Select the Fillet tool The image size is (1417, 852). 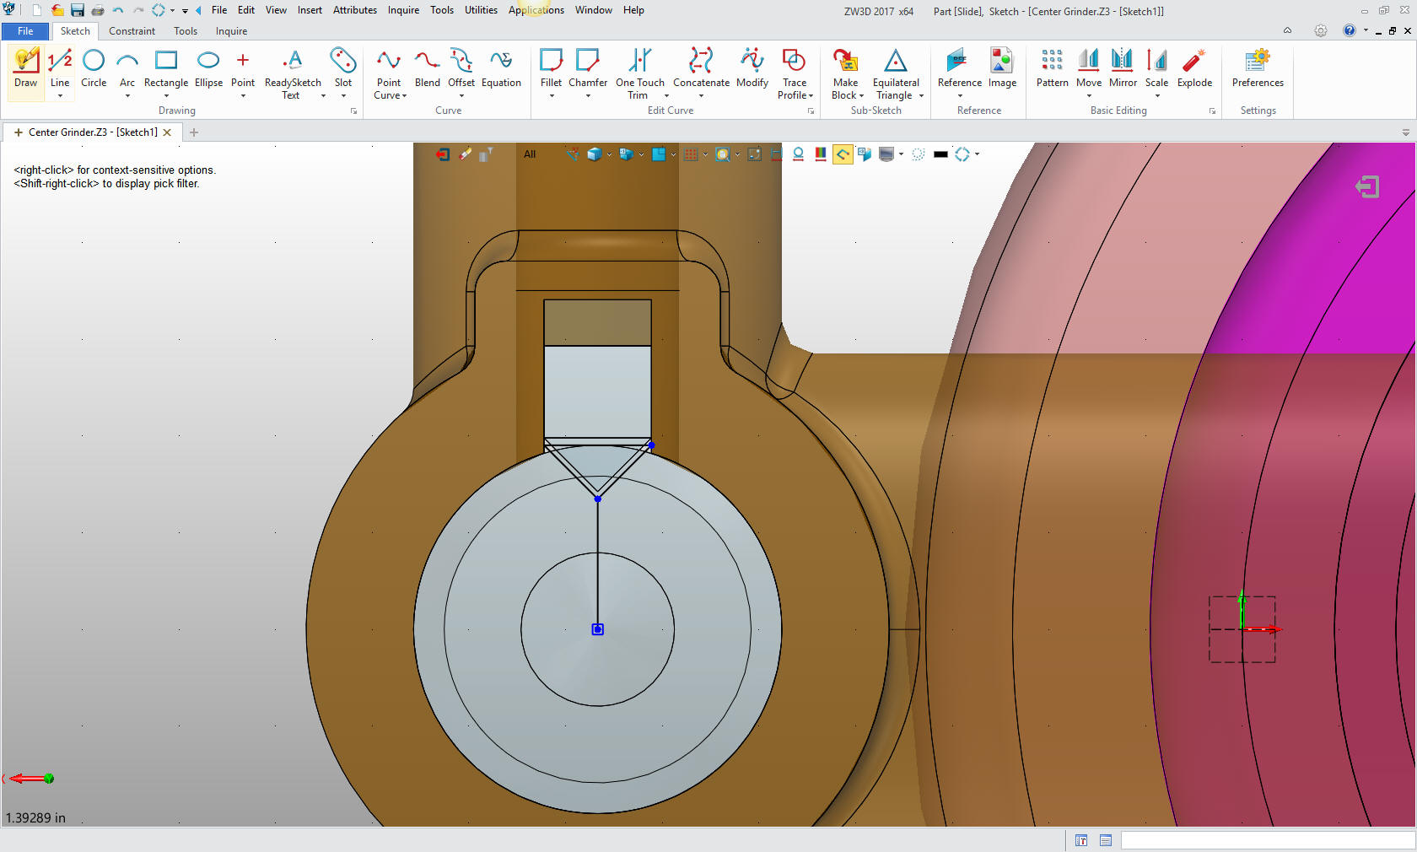pos(551,67)
